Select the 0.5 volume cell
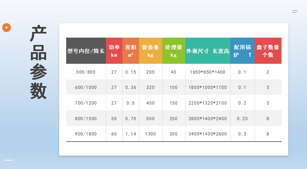The image size is (307, 169). pyautogui.click(x=131, y=103)
